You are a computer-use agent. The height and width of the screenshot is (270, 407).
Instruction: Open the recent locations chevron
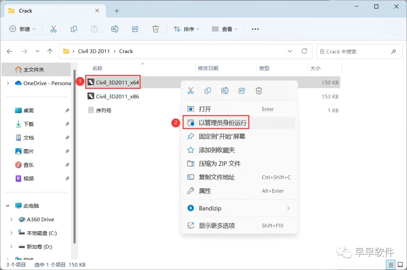coord(38,51)
